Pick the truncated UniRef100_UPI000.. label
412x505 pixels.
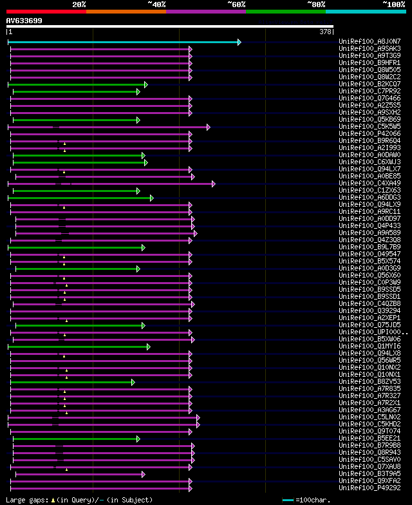click(x=373, y=332)
